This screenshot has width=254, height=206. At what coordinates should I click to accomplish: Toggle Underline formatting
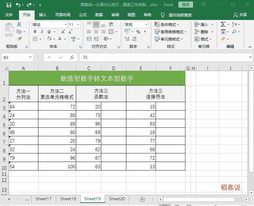pyautogui.click(x=49, y=32)
